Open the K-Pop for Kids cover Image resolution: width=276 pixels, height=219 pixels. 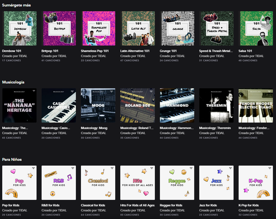[x=256, y=183]
